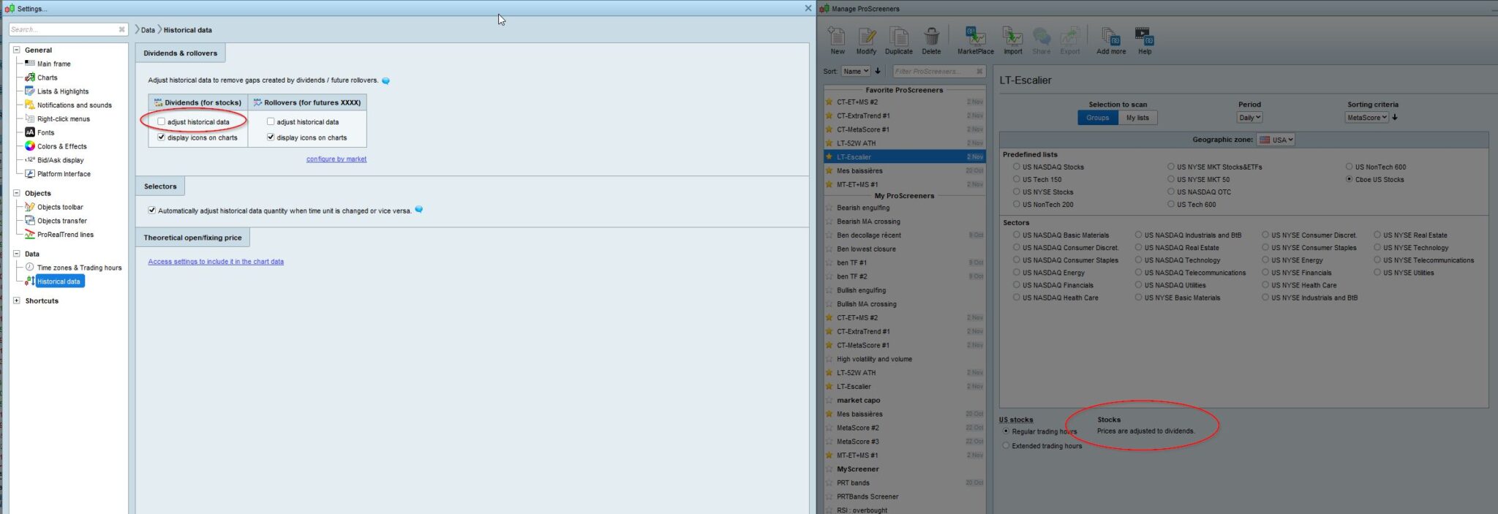Select Dividends & rollovers tab
The image size is (1498, 514).
coord(180,53)
